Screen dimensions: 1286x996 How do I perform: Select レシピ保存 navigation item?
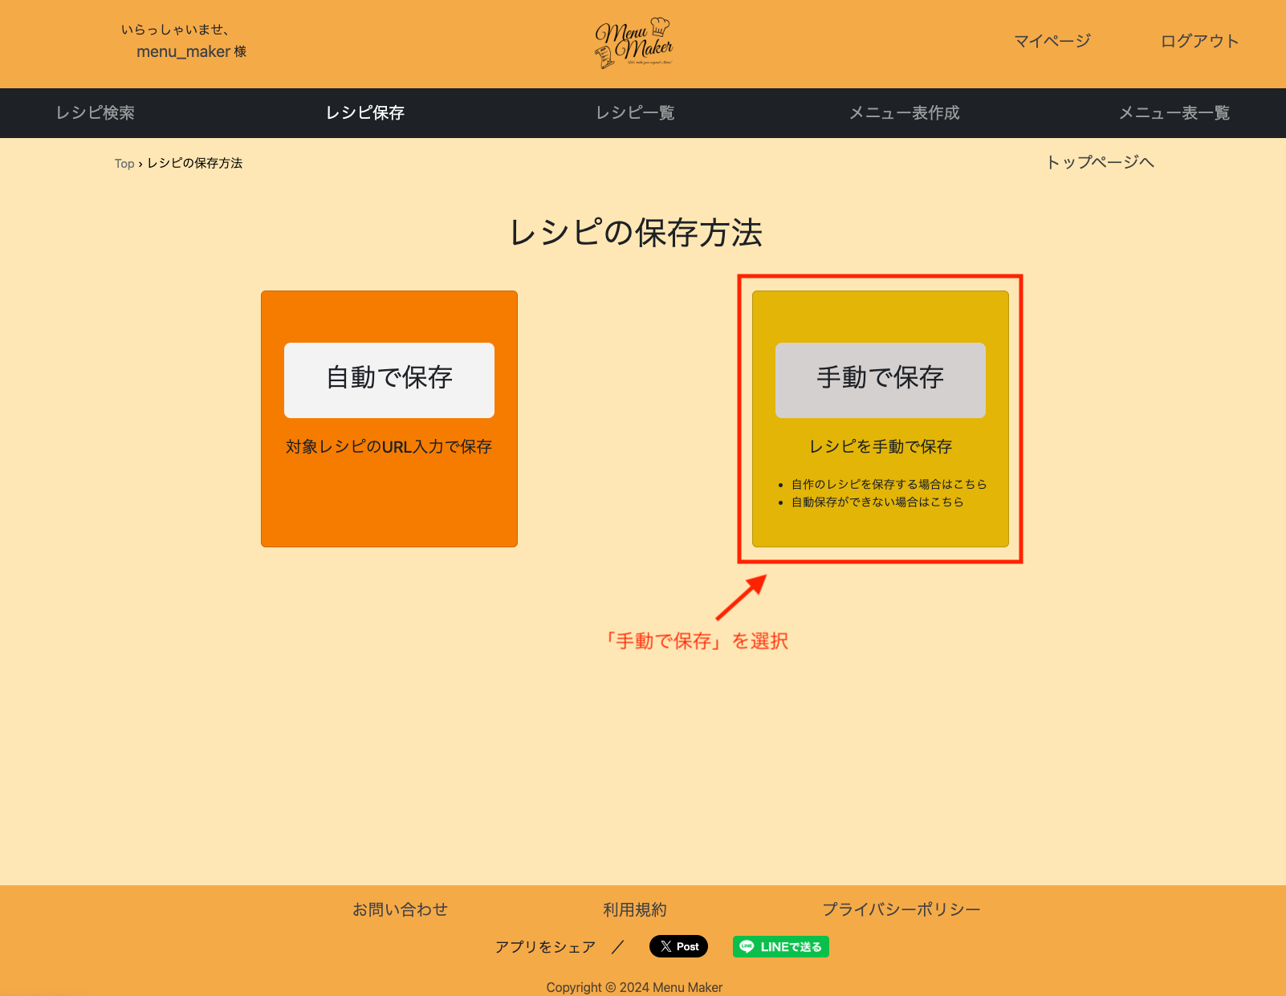[x=365, y=113]
